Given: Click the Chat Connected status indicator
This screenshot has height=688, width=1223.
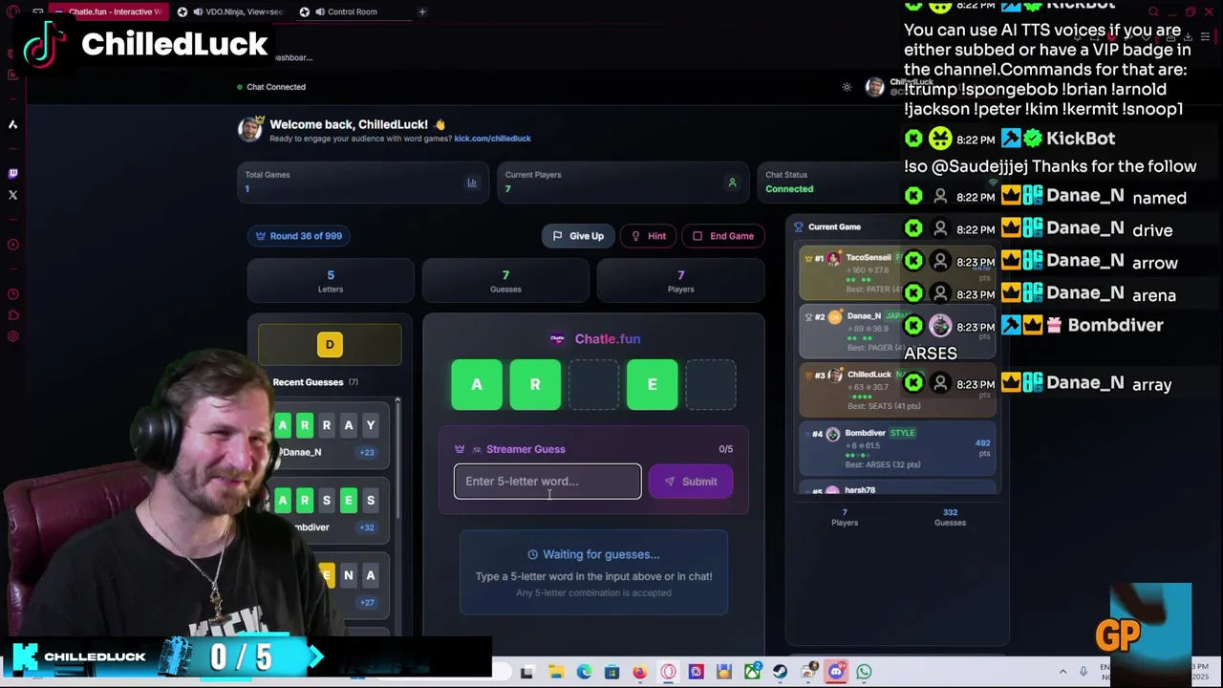Looking at the screenshot, I should point(271,87).
